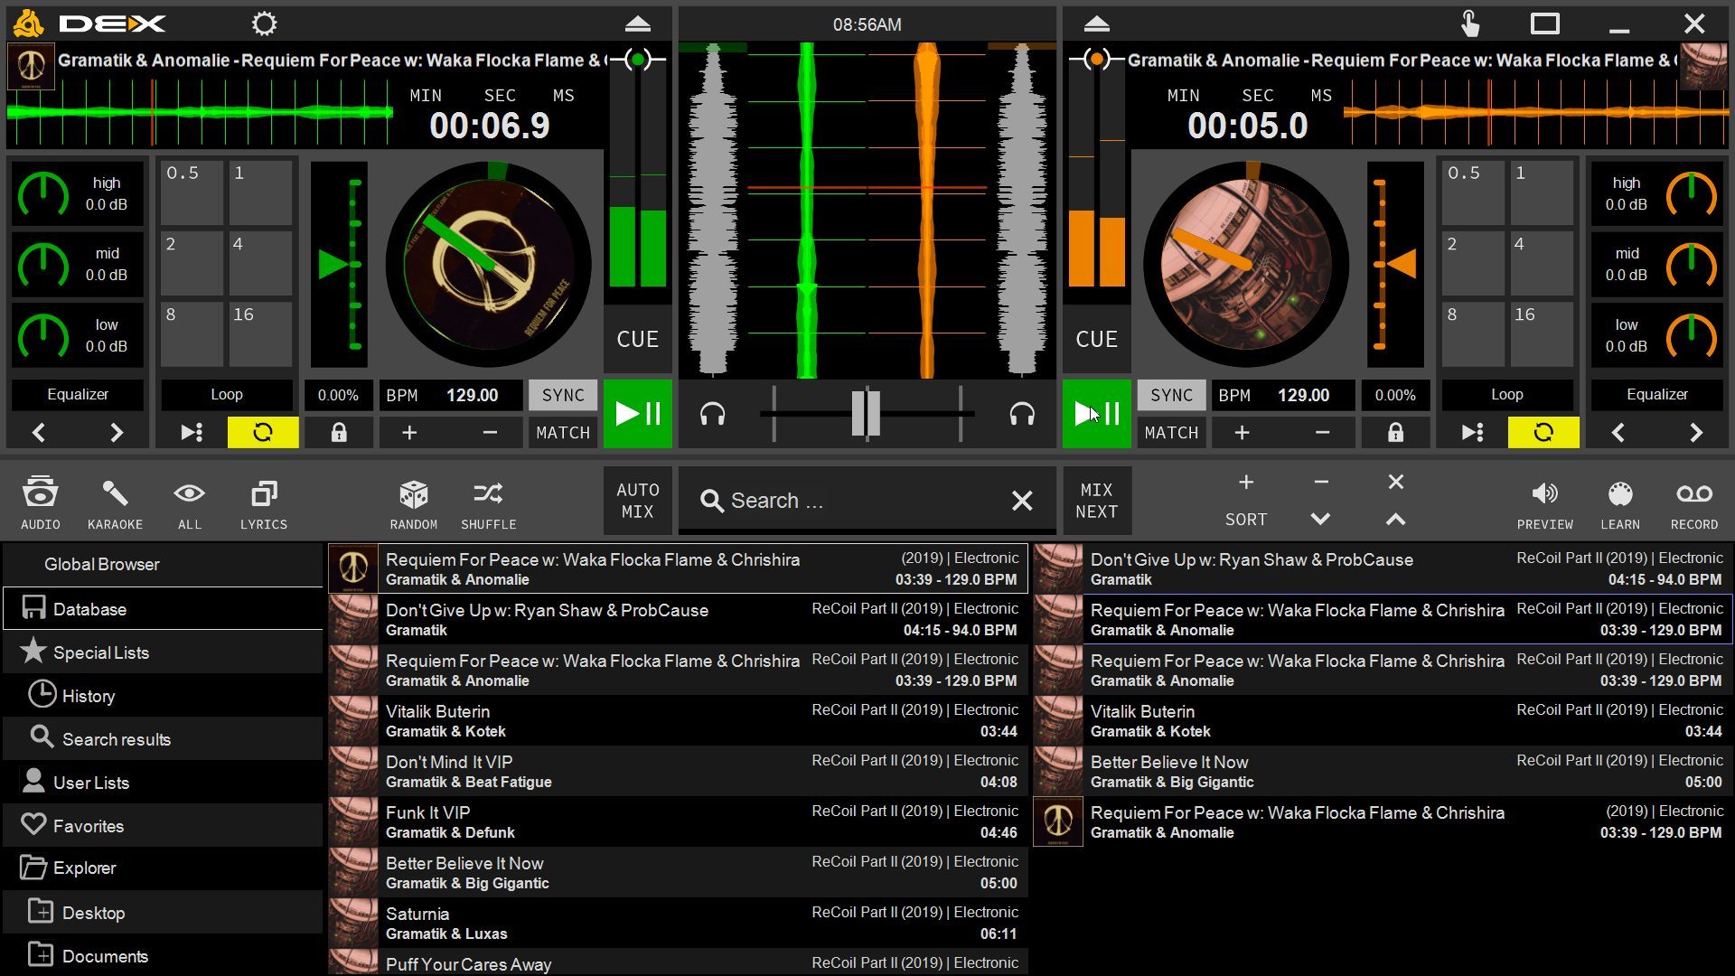Toggle right deck key lock
1735x976 pixels.
1395,433
